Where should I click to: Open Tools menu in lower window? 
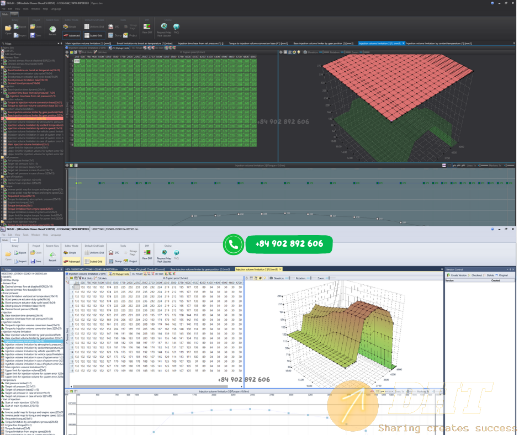(25, 235)
